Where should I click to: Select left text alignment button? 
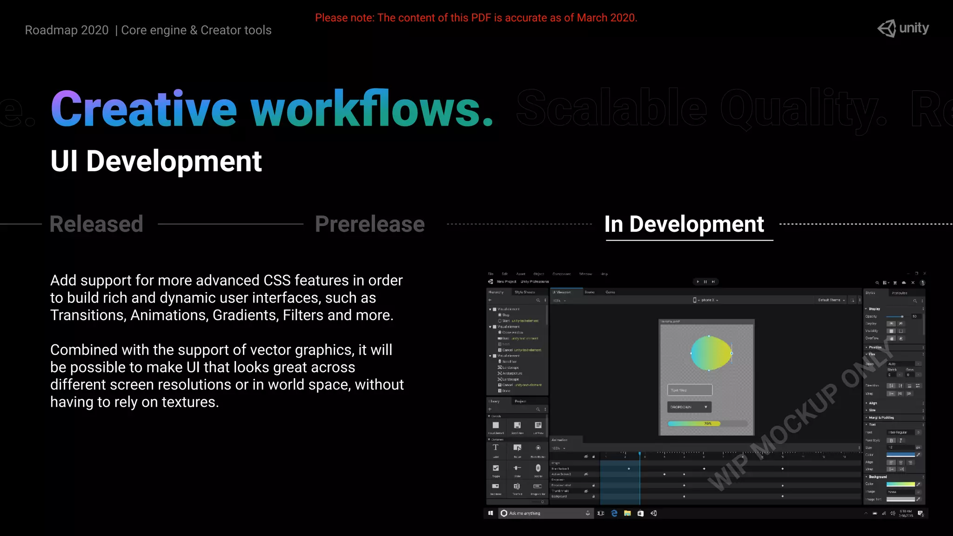892,462
